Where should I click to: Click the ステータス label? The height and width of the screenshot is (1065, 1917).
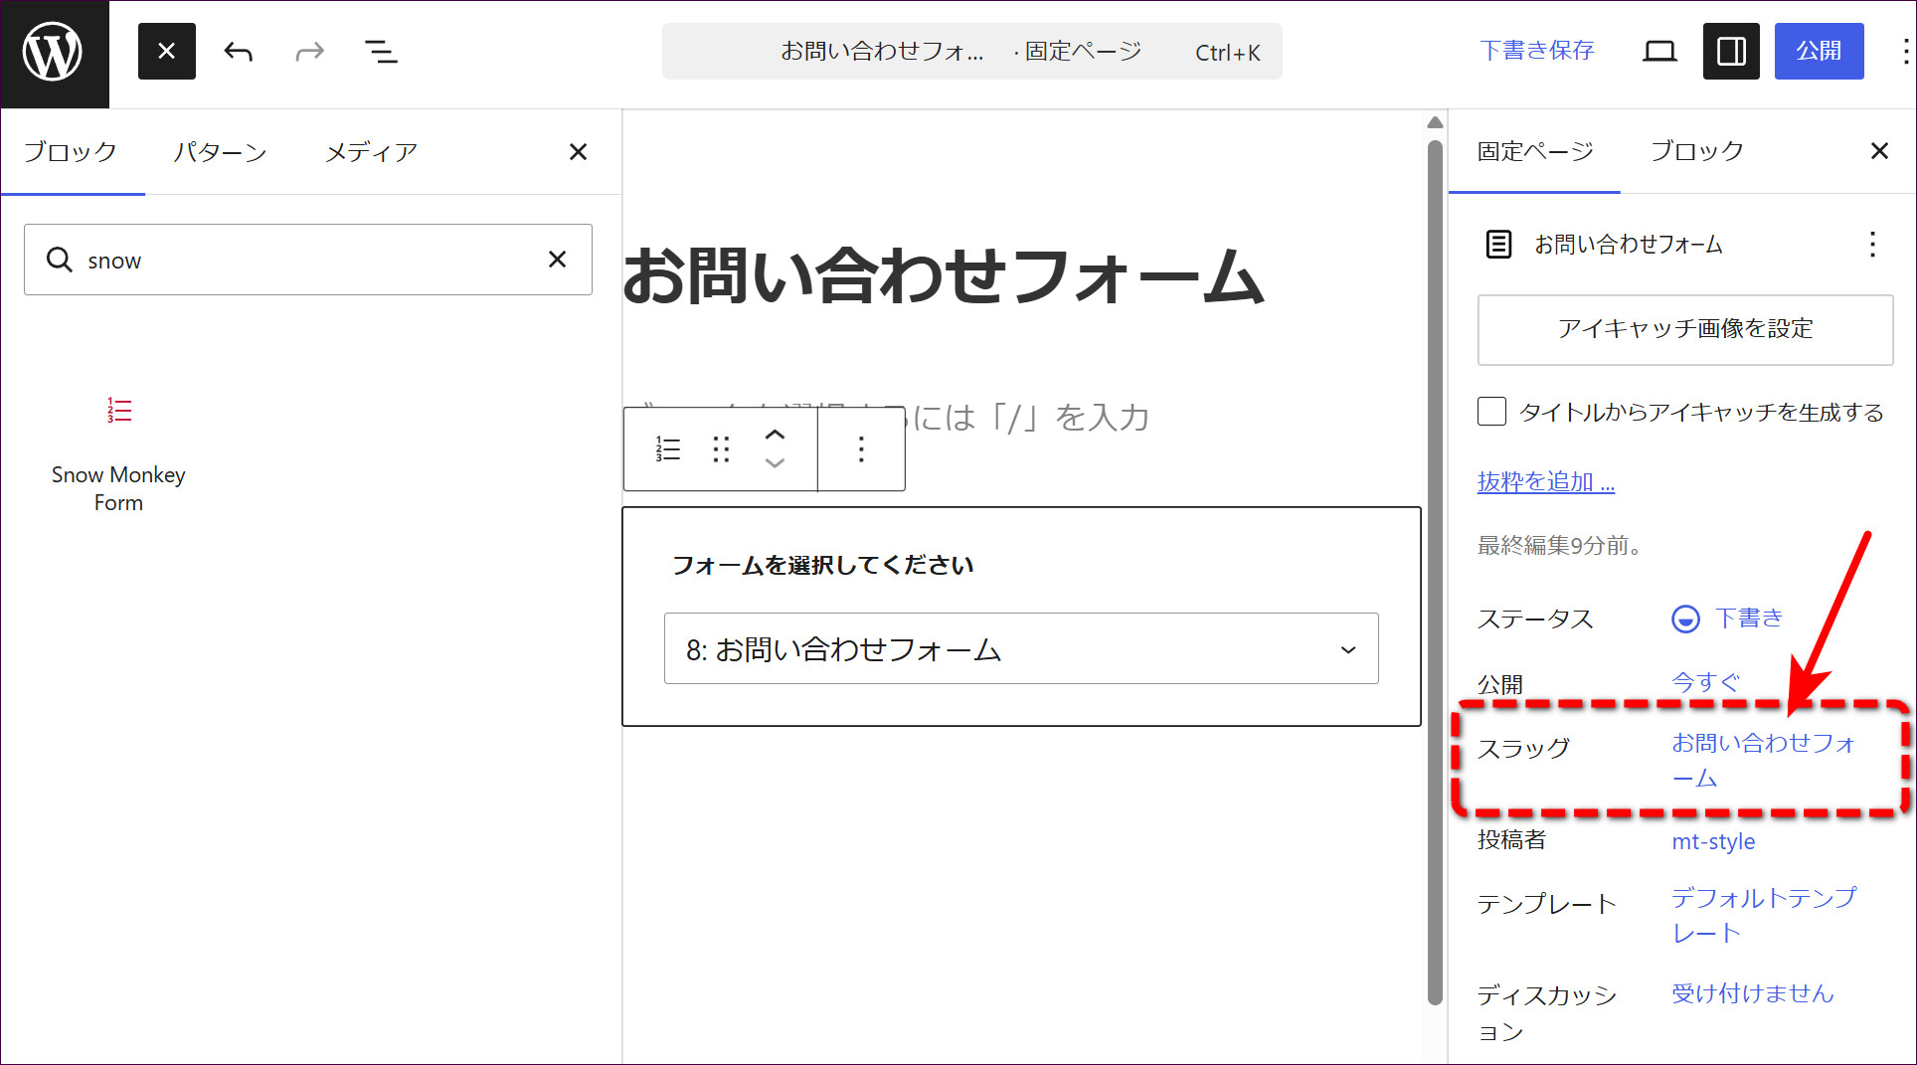pos(1535,619)
